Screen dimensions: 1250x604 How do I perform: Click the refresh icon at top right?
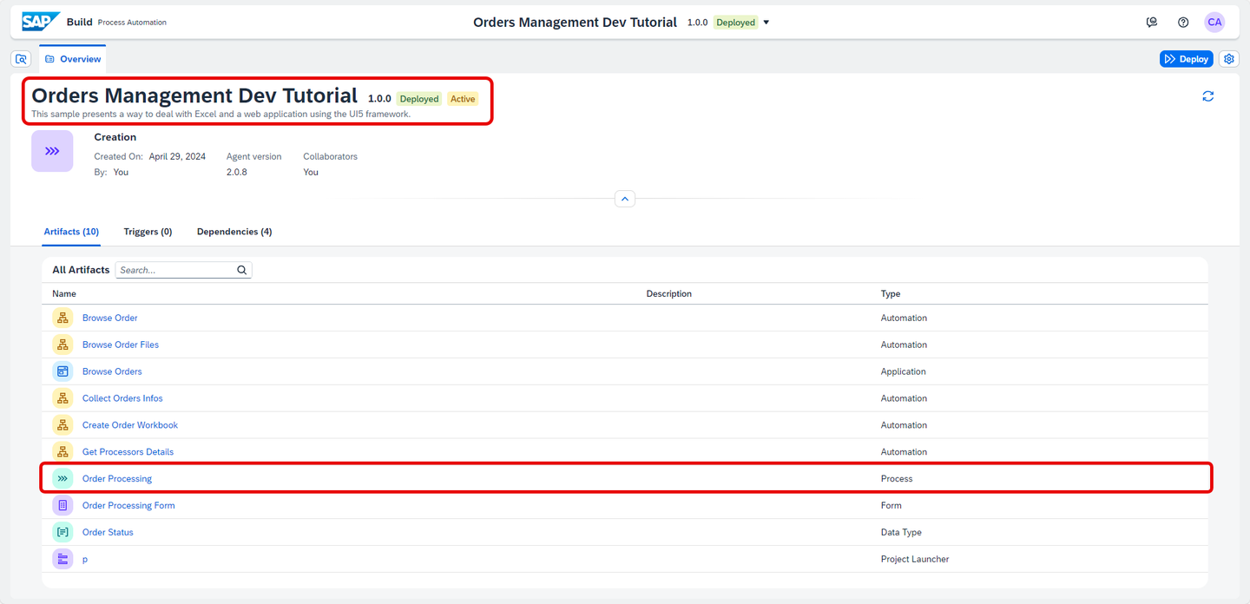tap(1208, 96)
